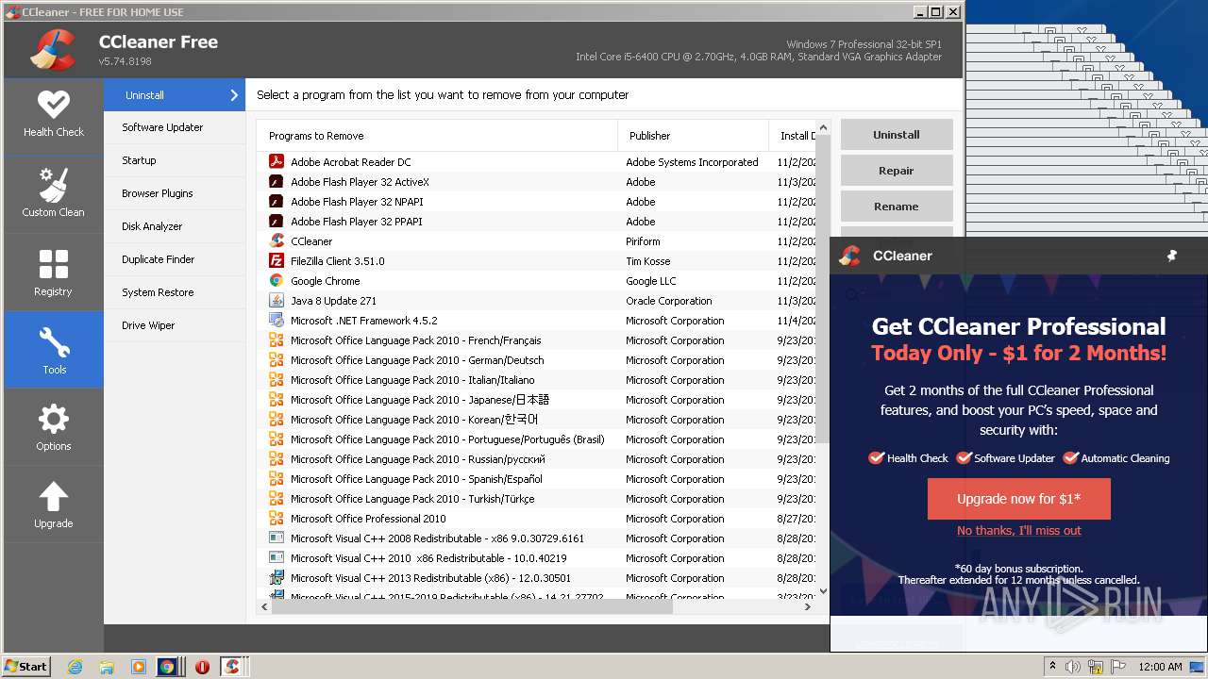Click Microsoft Office Professional 2010 icon
1208x679 pixels.
(277, 518)
